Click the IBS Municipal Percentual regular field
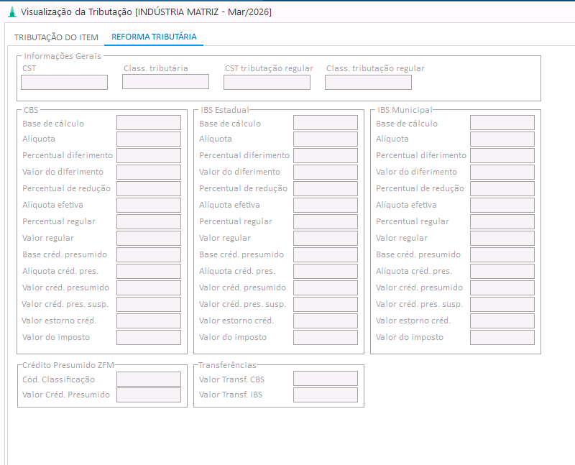Screen dimensions: 575x465 tap(502, 222)
